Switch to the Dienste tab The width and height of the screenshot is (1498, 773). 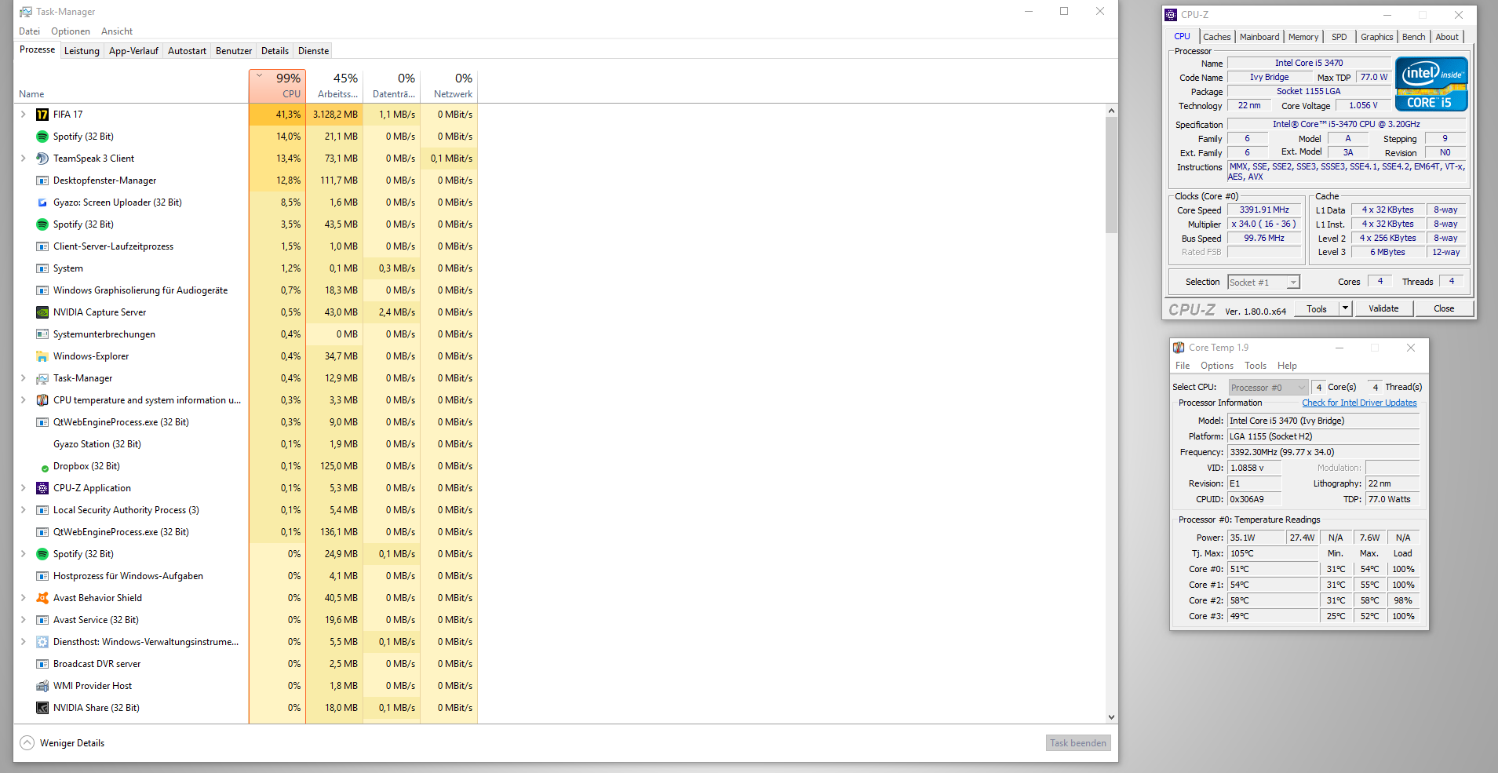(x=314, y=51)
